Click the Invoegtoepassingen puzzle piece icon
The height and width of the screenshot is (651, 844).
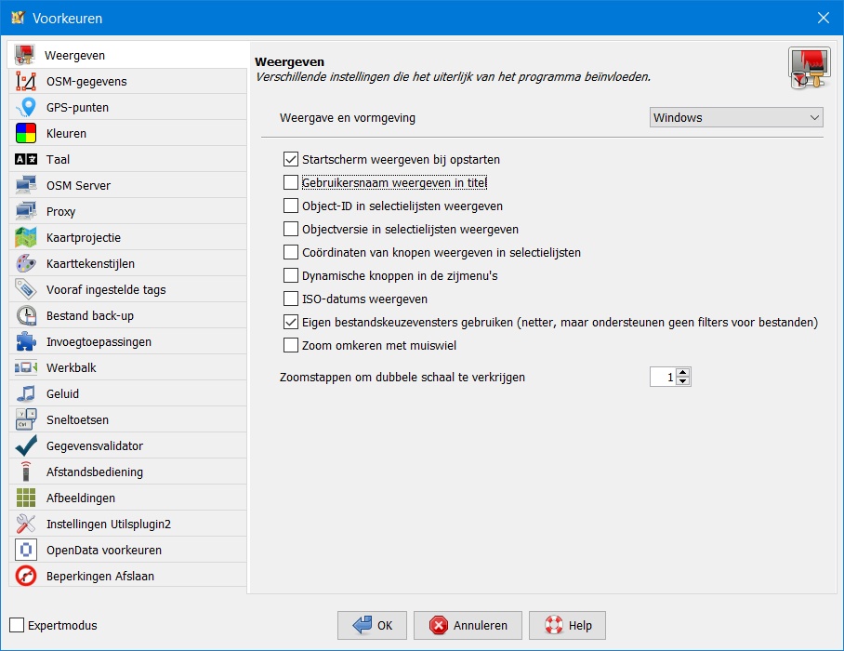point(26,341)
